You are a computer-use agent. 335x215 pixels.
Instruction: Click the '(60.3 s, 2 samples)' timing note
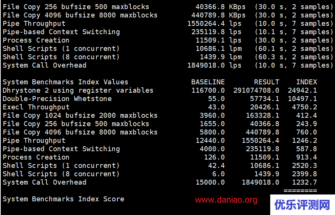[294, 57]
